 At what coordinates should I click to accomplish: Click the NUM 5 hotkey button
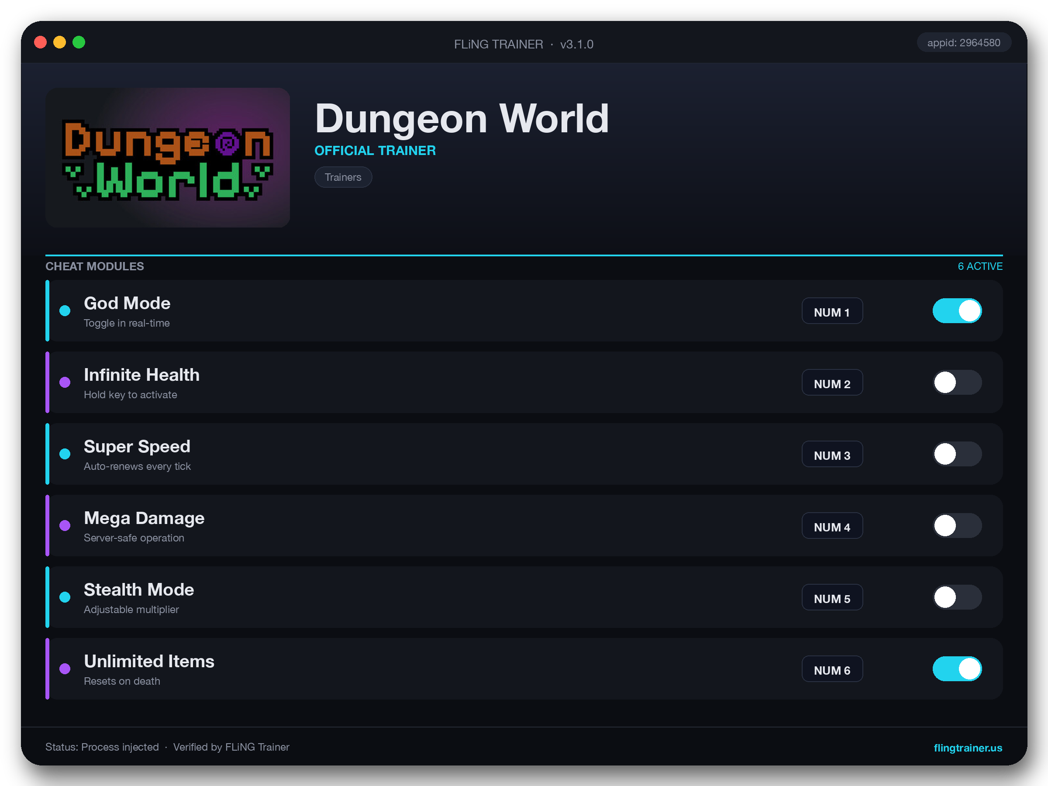[x=832, y=597]
